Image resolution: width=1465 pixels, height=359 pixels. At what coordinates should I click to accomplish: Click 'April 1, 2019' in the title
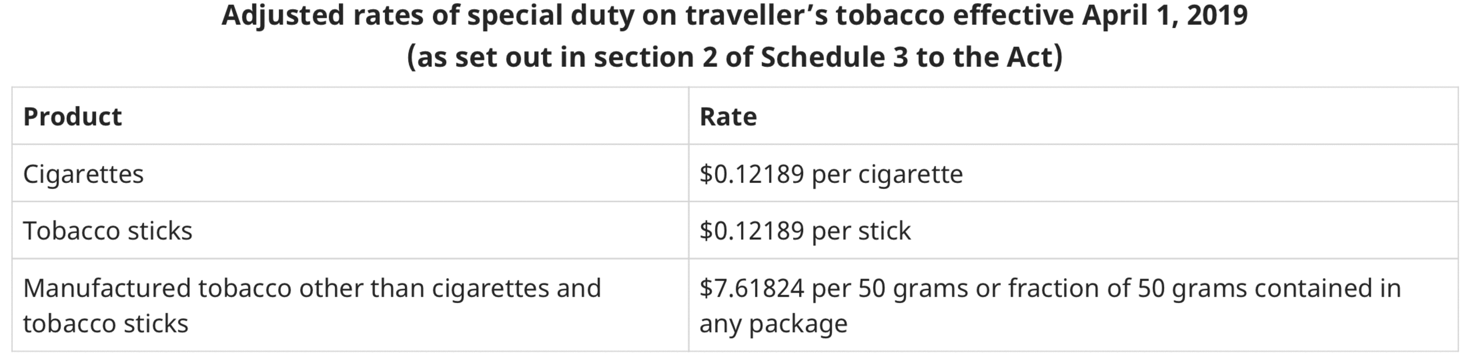[x=1165, y=15]
